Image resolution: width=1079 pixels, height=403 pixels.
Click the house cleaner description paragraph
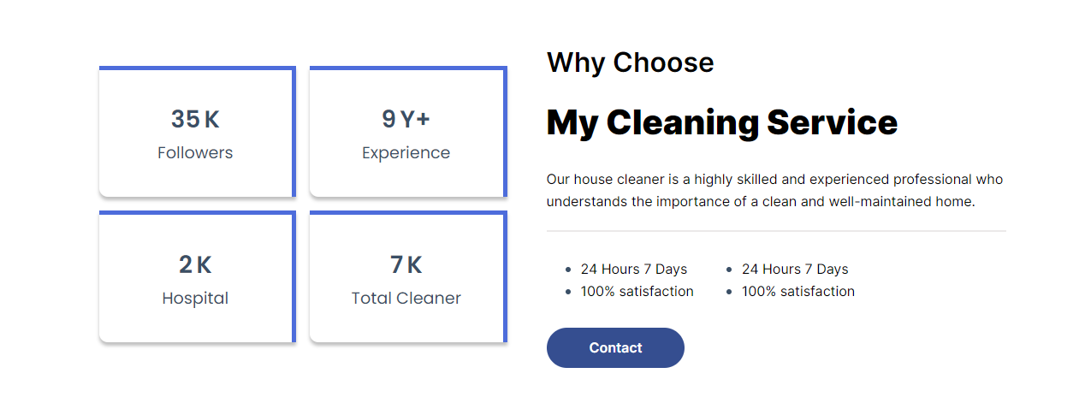coord(774,191)
